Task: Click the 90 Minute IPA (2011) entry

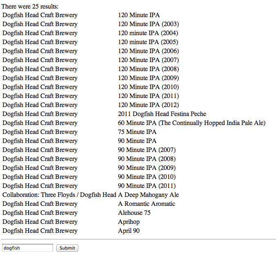Action: [147, 185]
